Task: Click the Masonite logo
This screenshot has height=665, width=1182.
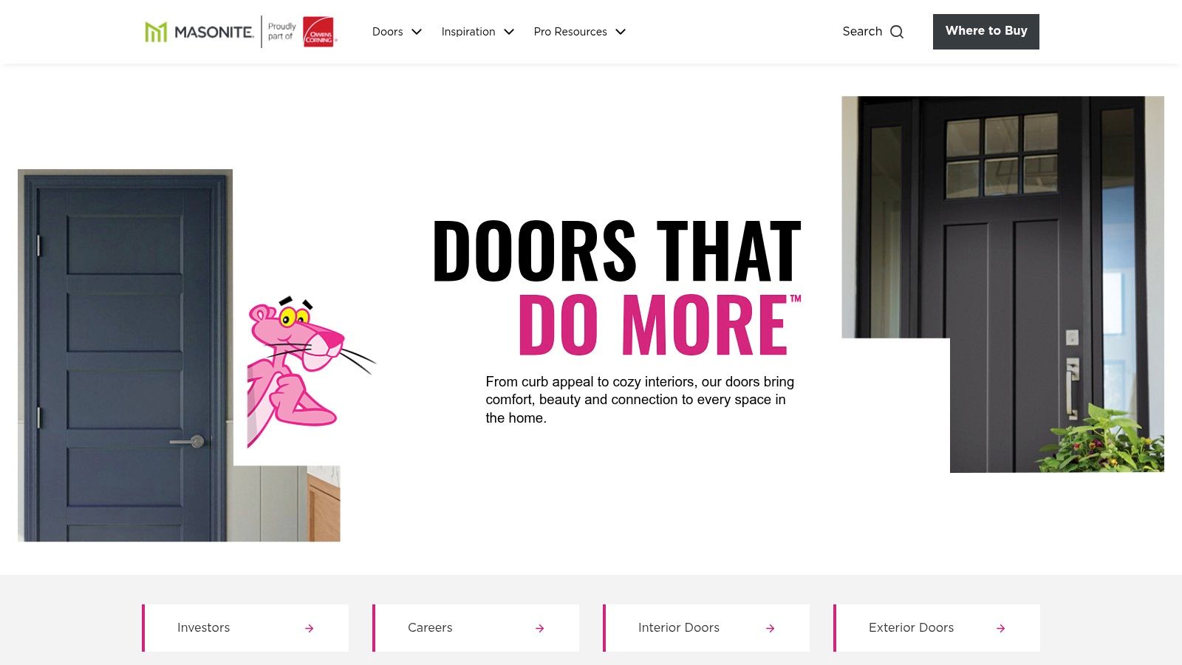Action: pos(199,32)
